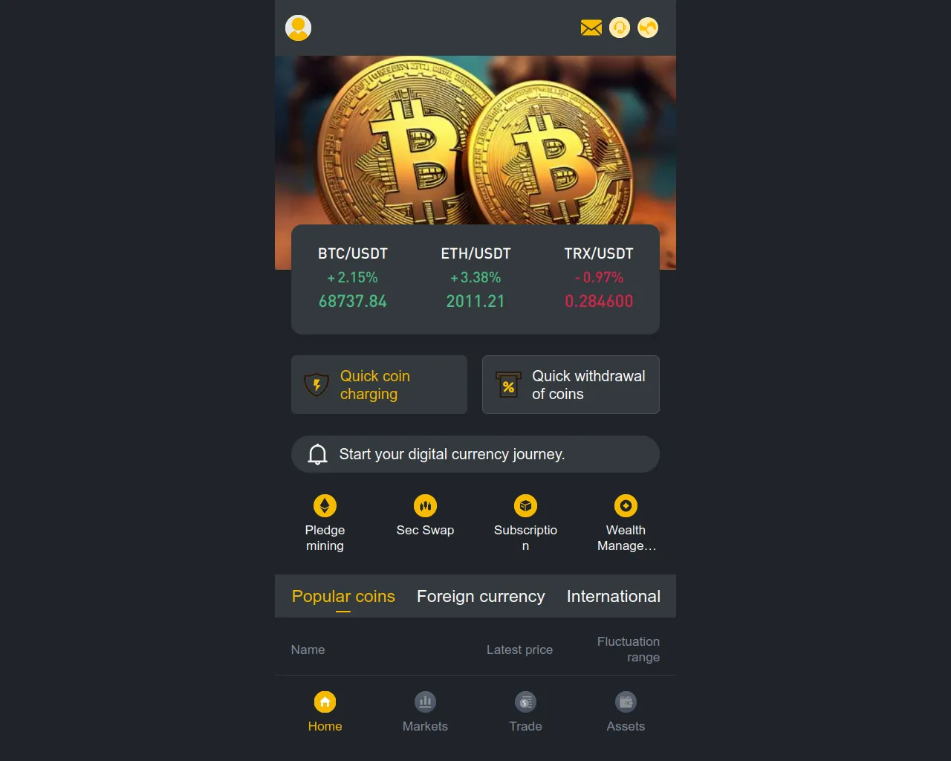Tap Quick withdrawal of coins button
The width and height of the screenshot is (951, 761).
tap(571, 385)
